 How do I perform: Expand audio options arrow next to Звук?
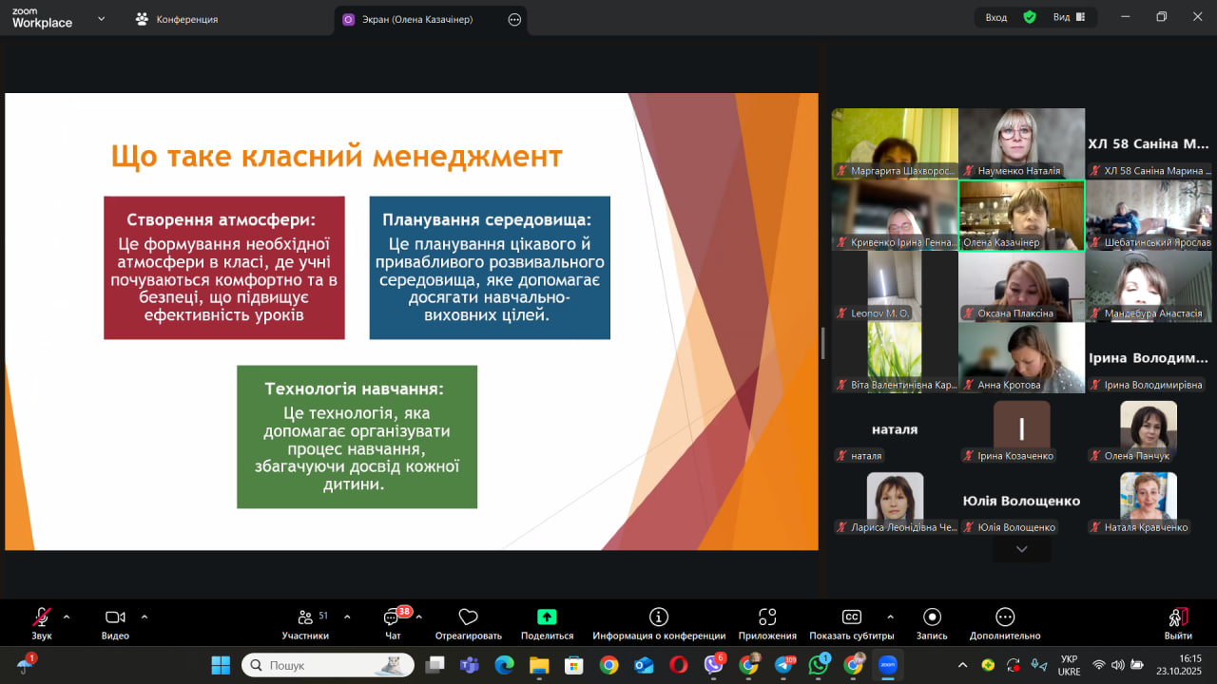tap(67, 617)
